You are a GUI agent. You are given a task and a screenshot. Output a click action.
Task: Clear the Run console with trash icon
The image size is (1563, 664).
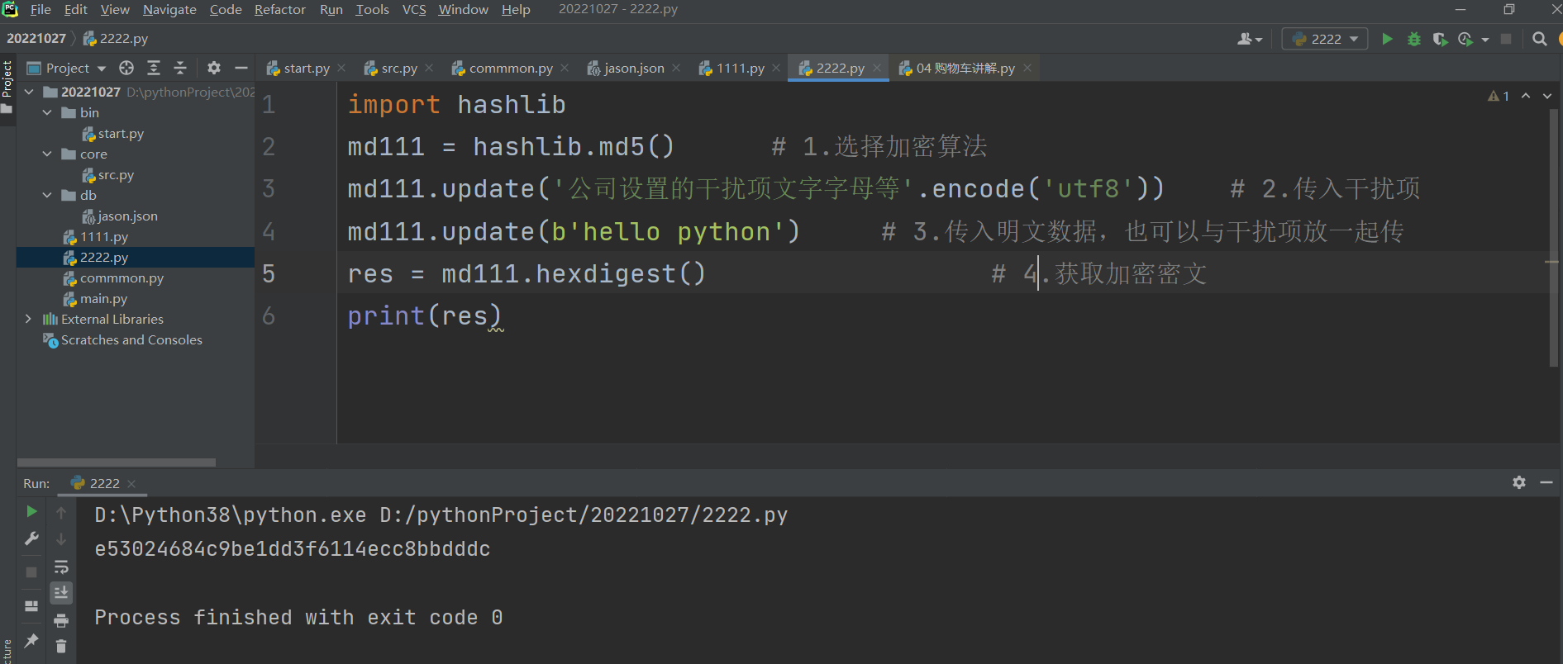tap(61, 646)
